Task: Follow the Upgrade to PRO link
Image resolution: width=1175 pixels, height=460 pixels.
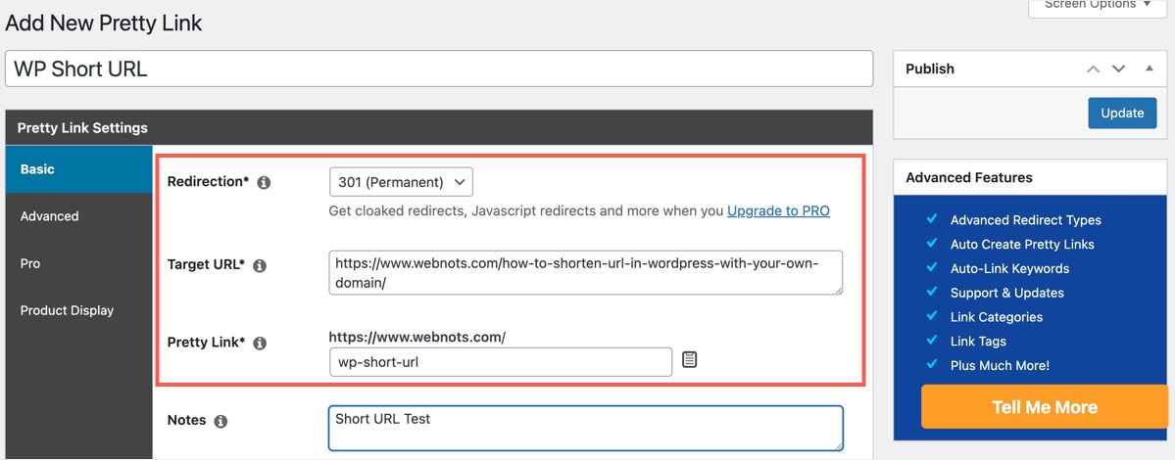Action: (778, 210)
